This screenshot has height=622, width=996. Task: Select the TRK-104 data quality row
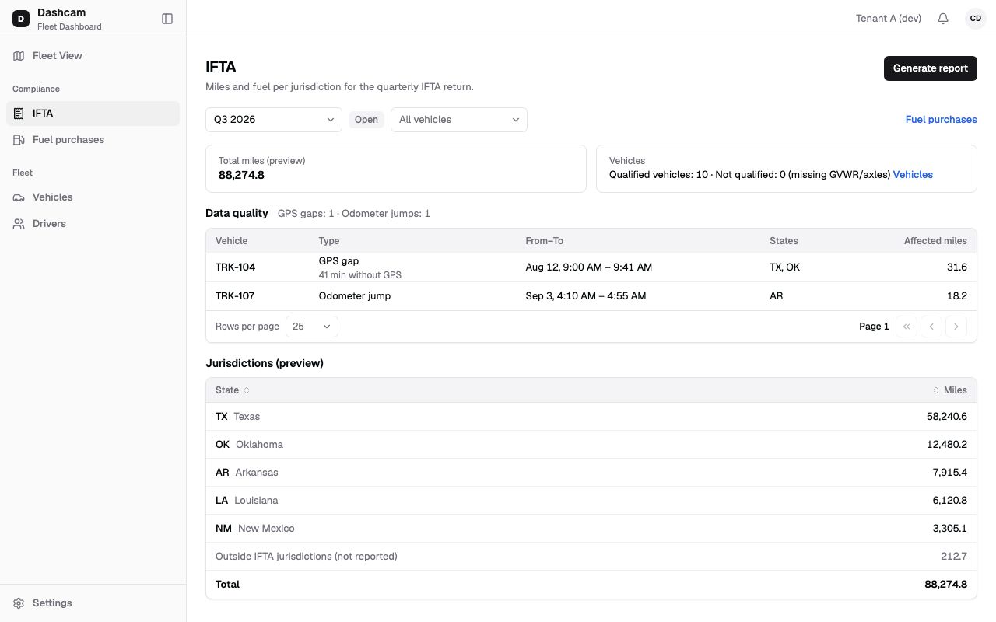591,267
